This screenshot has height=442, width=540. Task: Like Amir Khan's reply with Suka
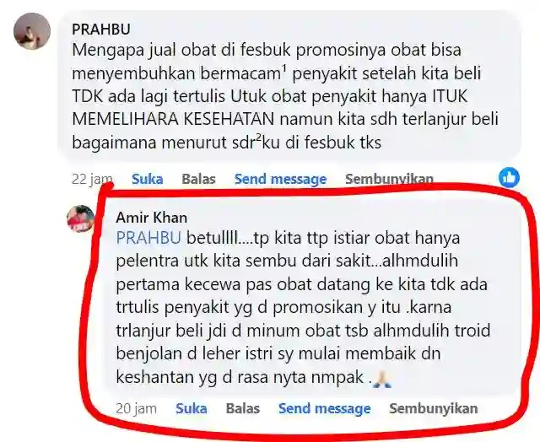point(192,408)
